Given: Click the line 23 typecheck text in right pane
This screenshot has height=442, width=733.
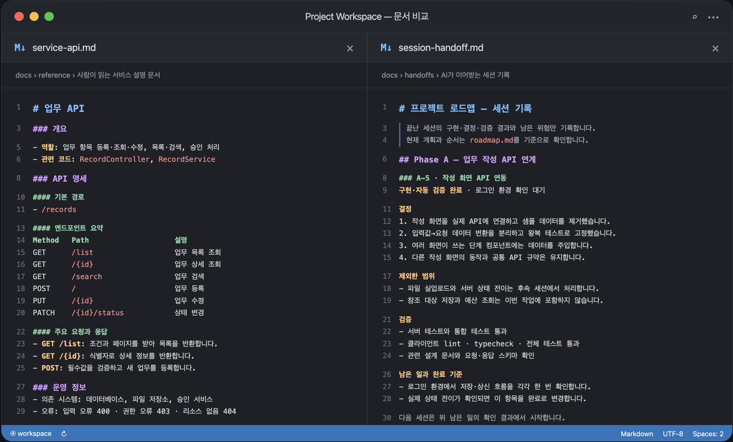Looking at the screenshot, I should coord(494,344).
